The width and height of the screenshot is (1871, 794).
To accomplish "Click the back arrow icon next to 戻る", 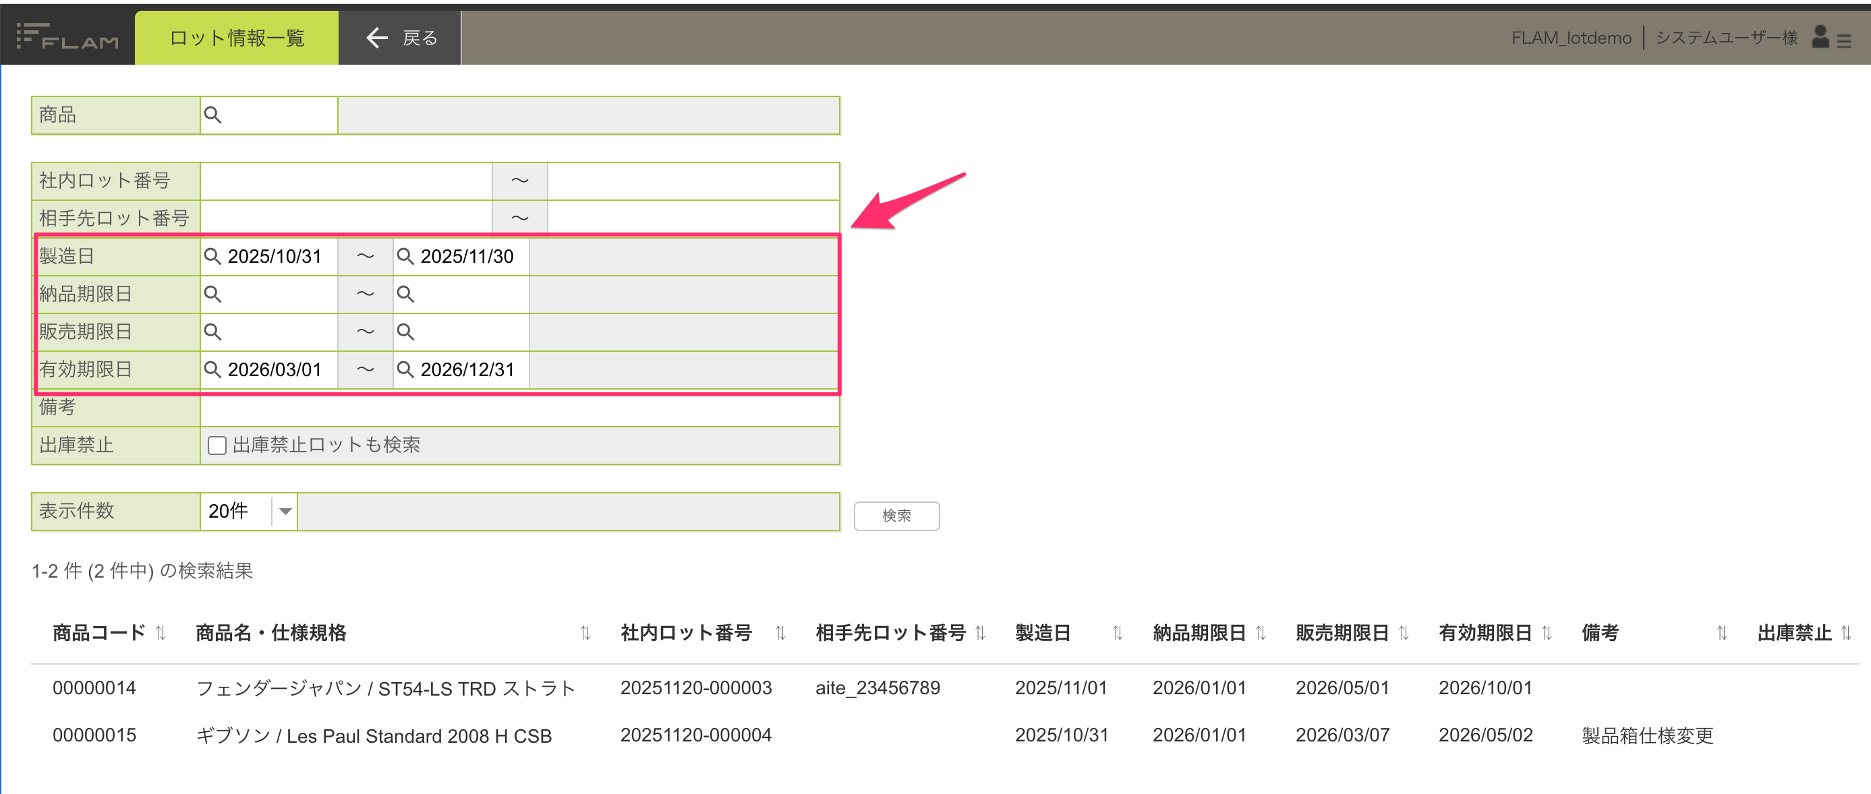I will click(377, 38).
